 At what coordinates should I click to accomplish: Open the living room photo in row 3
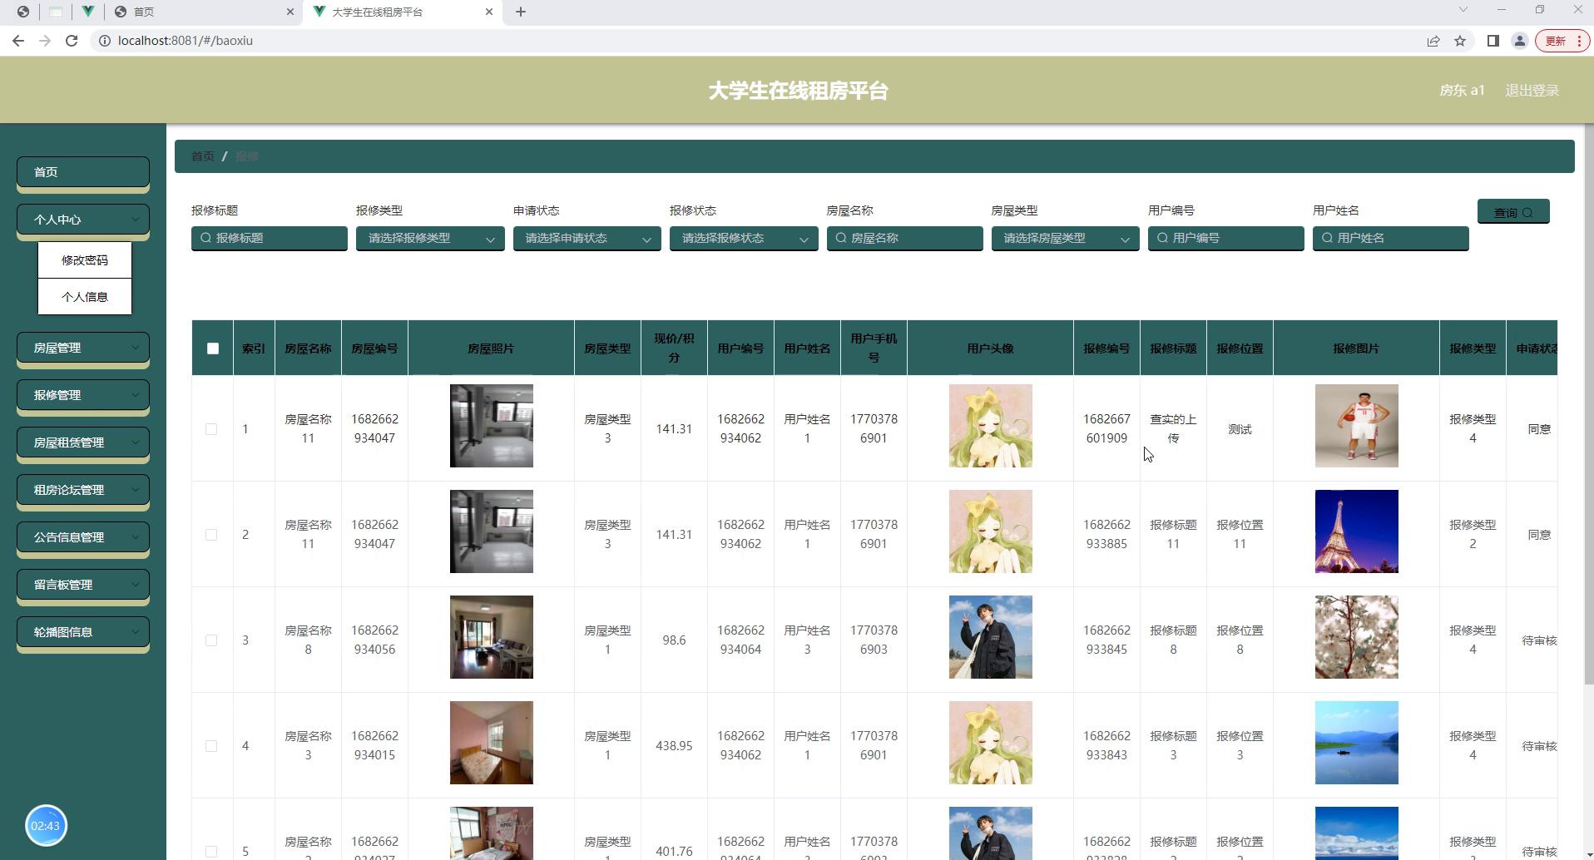492,637
